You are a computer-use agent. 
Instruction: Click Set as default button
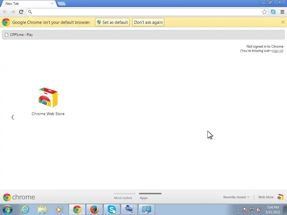(x=112, y=22)
